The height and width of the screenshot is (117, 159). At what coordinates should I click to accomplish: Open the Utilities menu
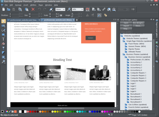(33, 5)
